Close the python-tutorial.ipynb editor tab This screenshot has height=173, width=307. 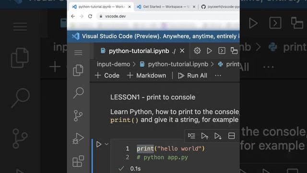coord(182,51)
